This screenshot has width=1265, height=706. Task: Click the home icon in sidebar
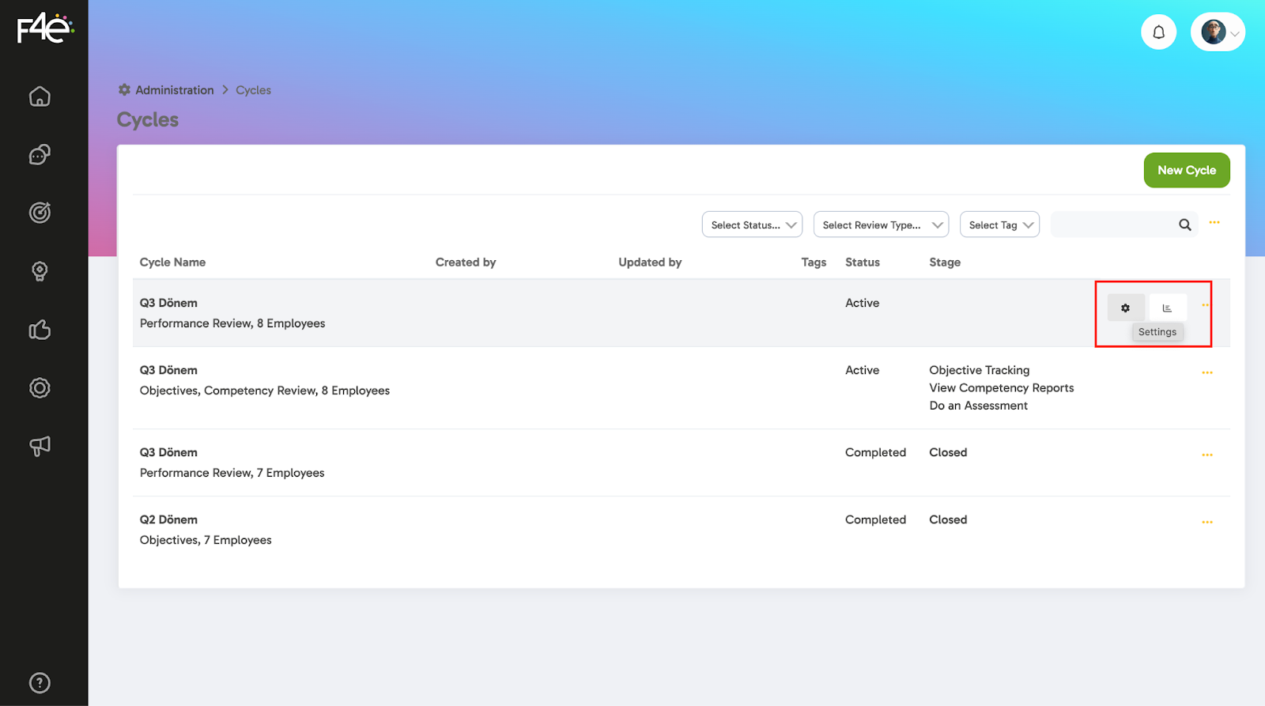[x=40, y=96]
